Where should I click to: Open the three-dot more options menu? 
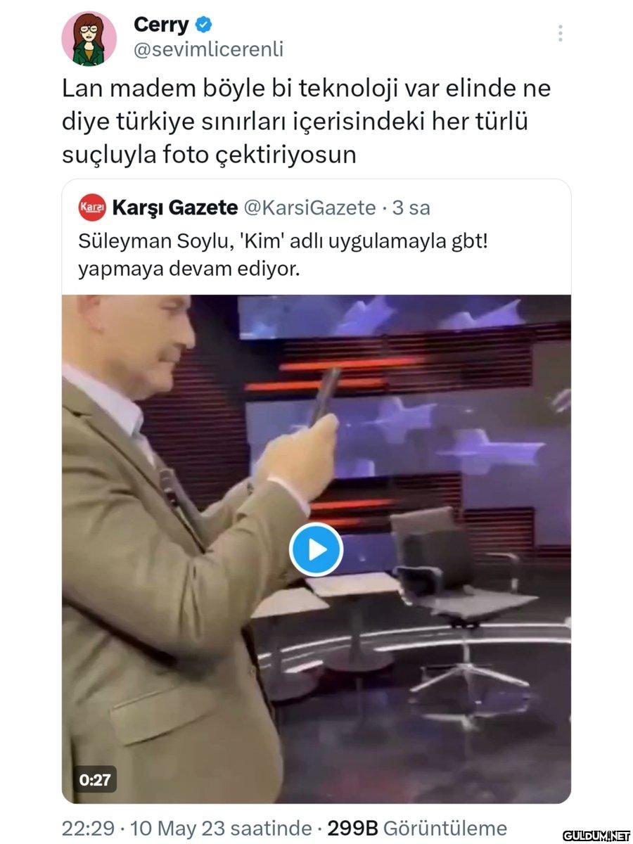560,34
